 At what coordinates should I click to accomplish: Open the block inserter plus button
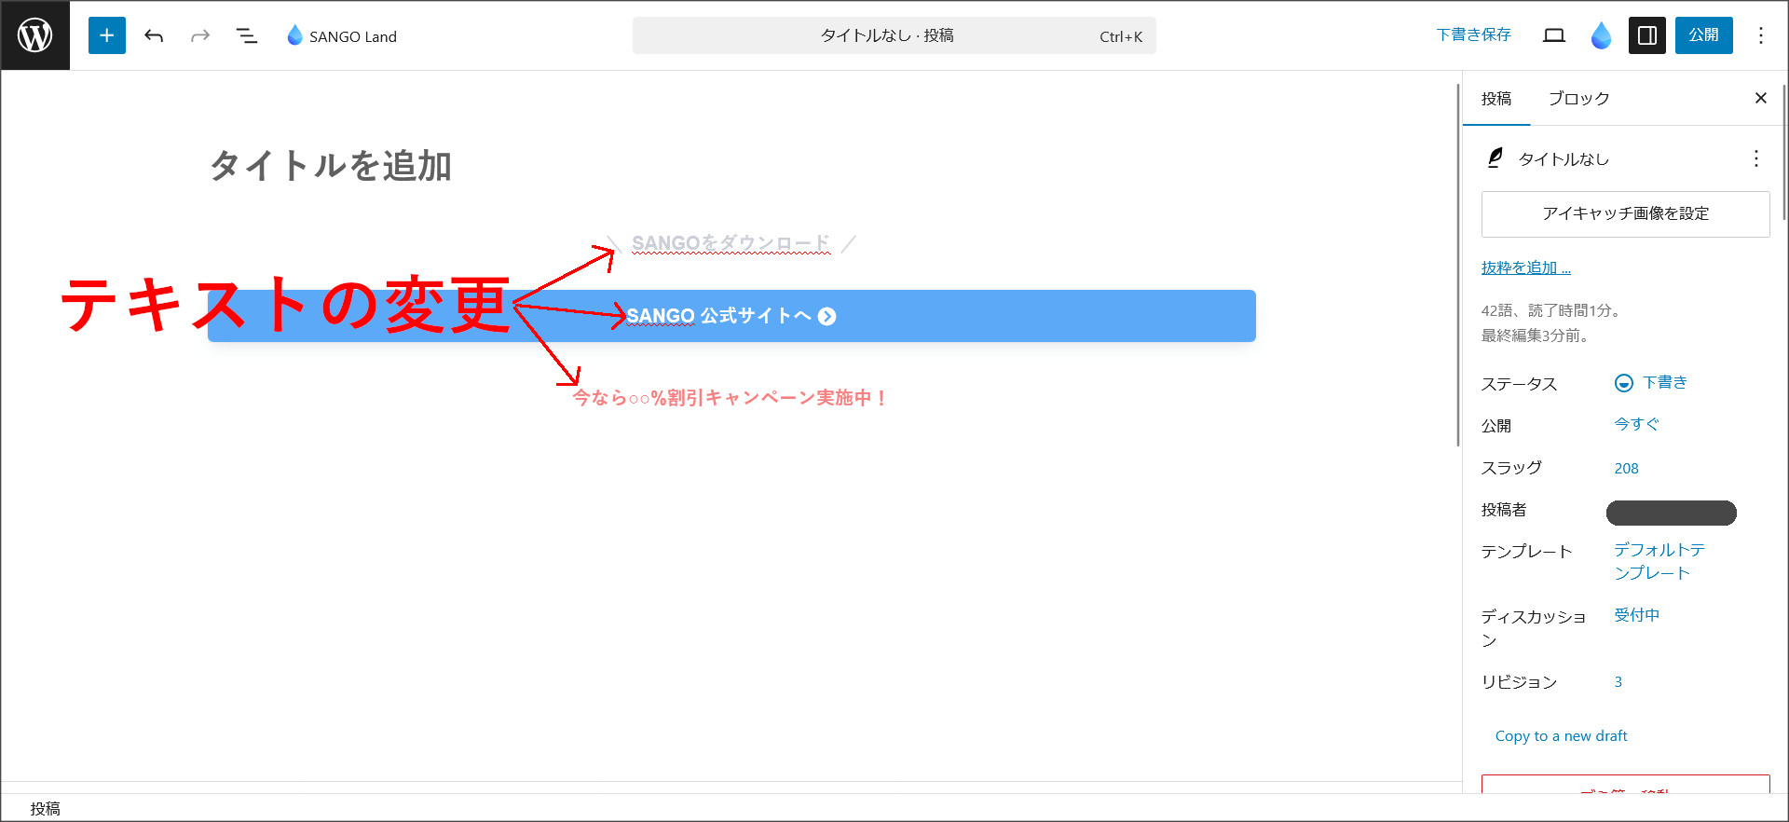click(107, 35)
